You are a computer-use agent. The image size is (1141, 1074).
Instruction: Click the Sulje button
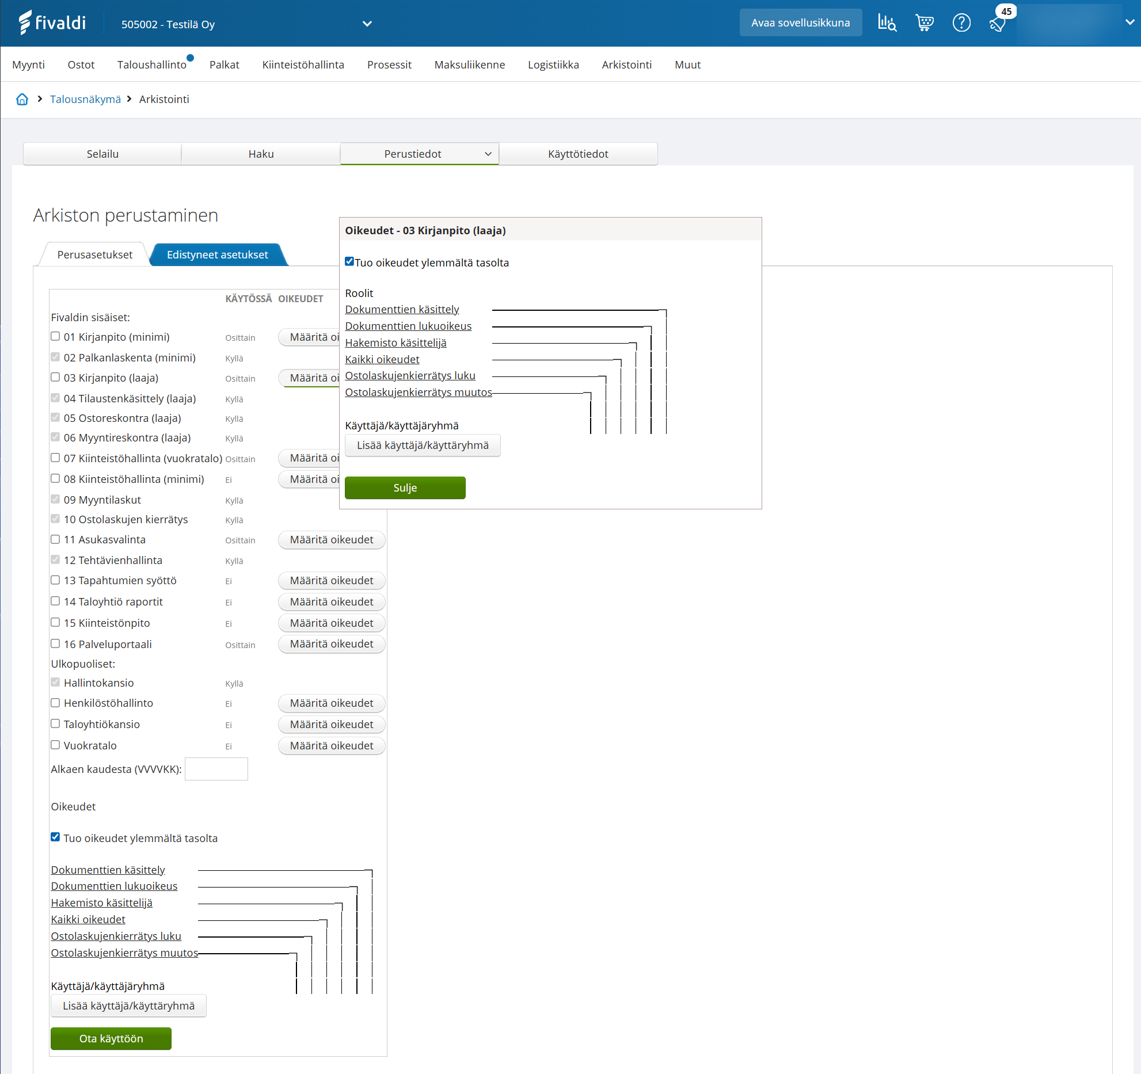[405, 488]
